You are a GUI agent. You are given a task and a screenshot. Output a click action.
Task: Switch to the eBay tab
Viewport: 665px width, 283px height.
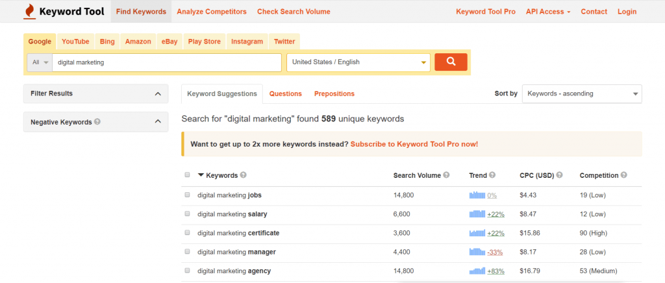[x=169, y=42]
